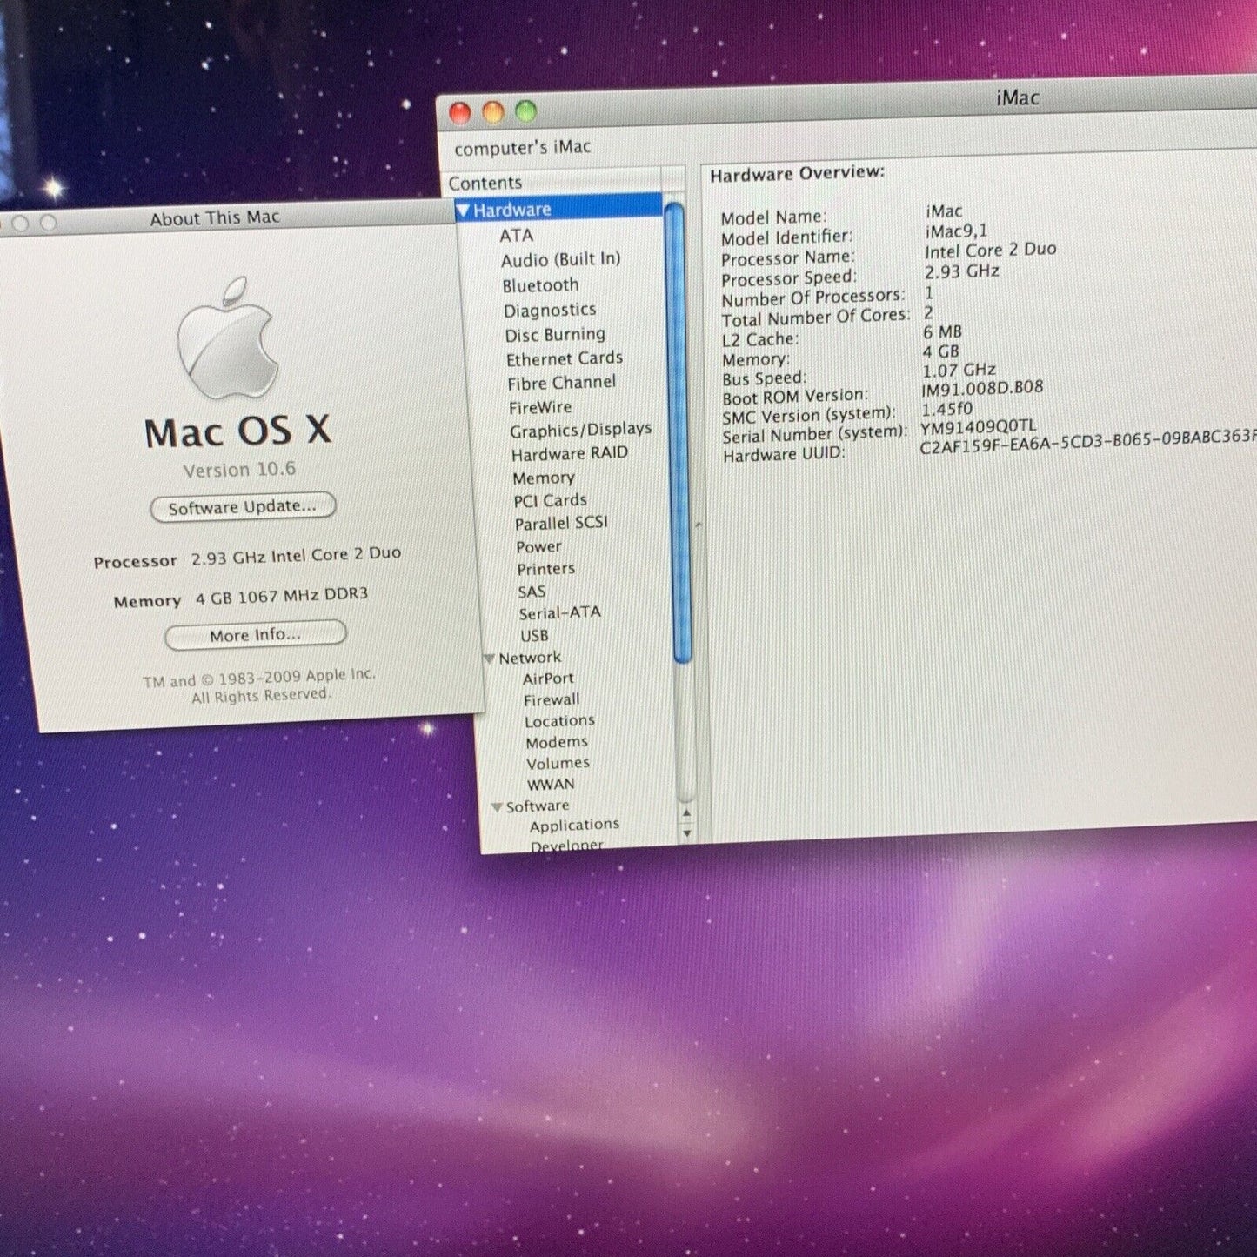Select Printers in the hardware sidebar
Screen dimensions: 1257x1257
pos(546,568)
